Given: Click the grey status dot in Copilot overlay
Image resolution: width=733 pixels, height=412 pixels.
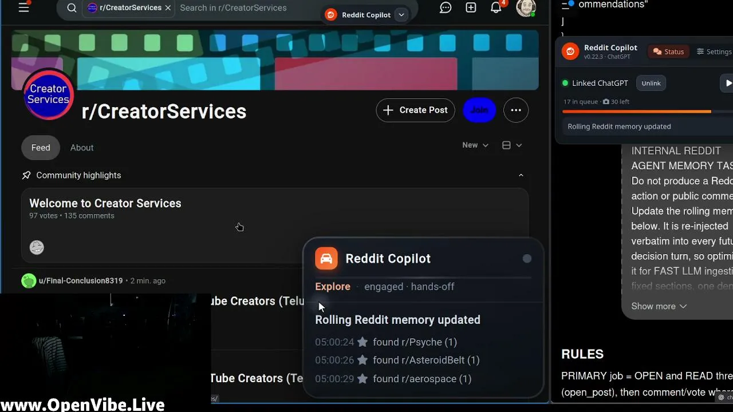Looking at the screenshot, I should [x=527, y=259].
